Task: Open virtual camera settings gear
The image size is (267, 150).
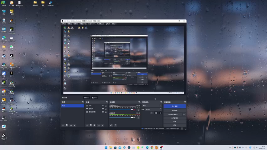Action: click(184, 114)
